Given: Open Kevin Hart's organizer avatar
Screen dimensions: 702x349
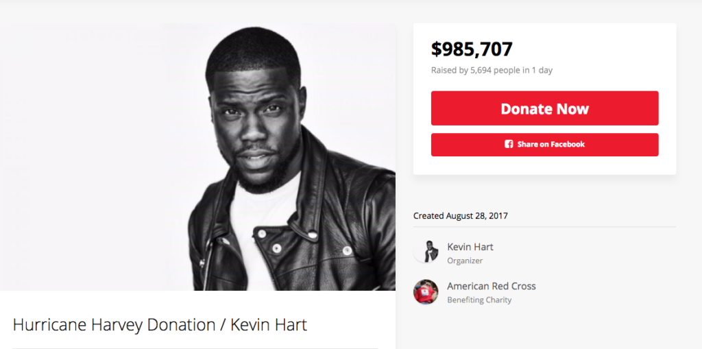Looking at the screenshot, I should [x=426, y=251].
